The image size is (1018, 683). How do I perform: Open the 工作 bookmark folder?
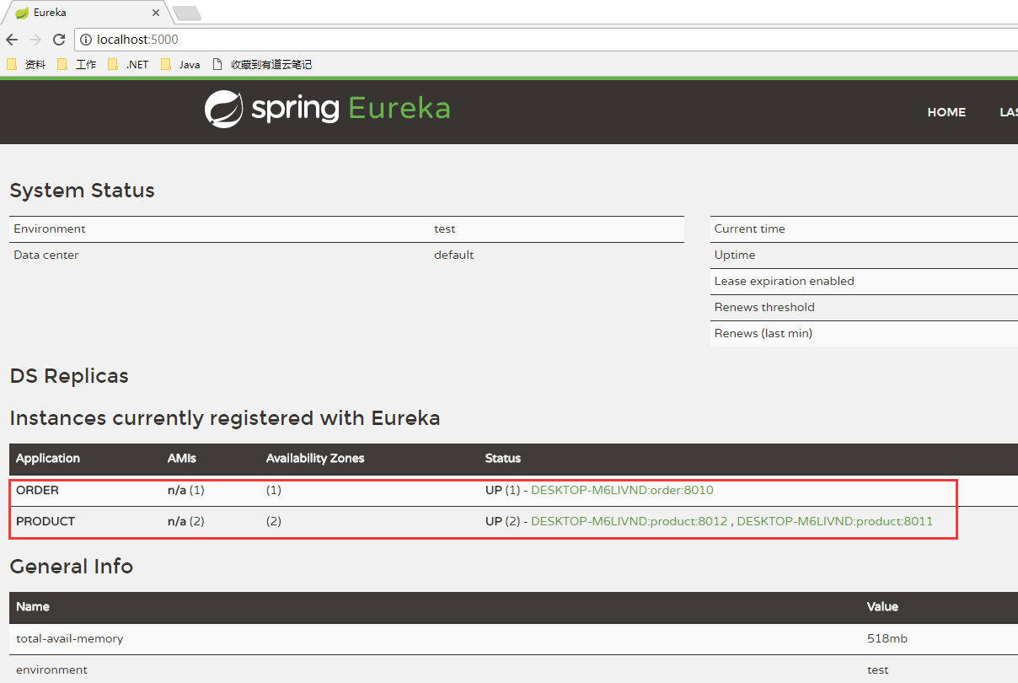pos(77,64)
